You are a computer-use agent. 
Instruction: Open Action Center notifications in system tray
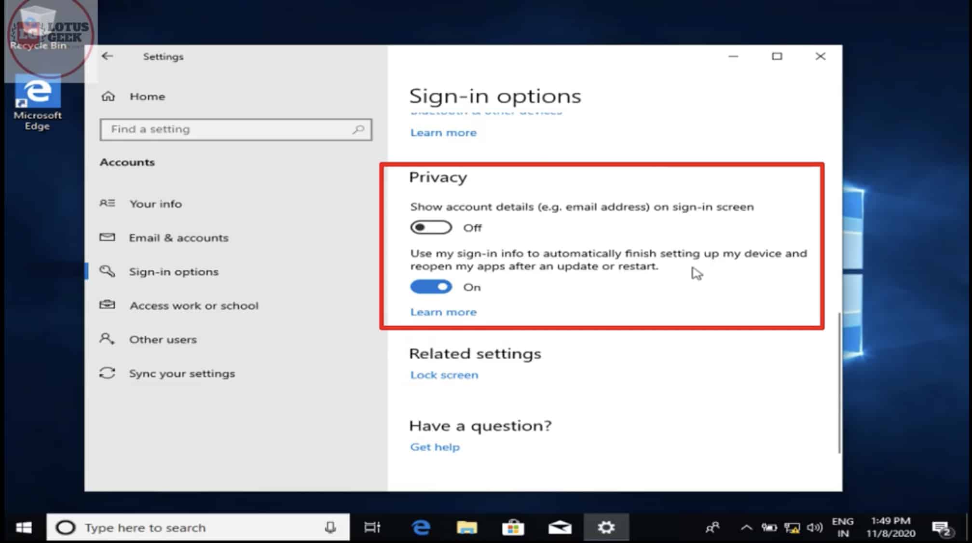[x=942, y=527]
